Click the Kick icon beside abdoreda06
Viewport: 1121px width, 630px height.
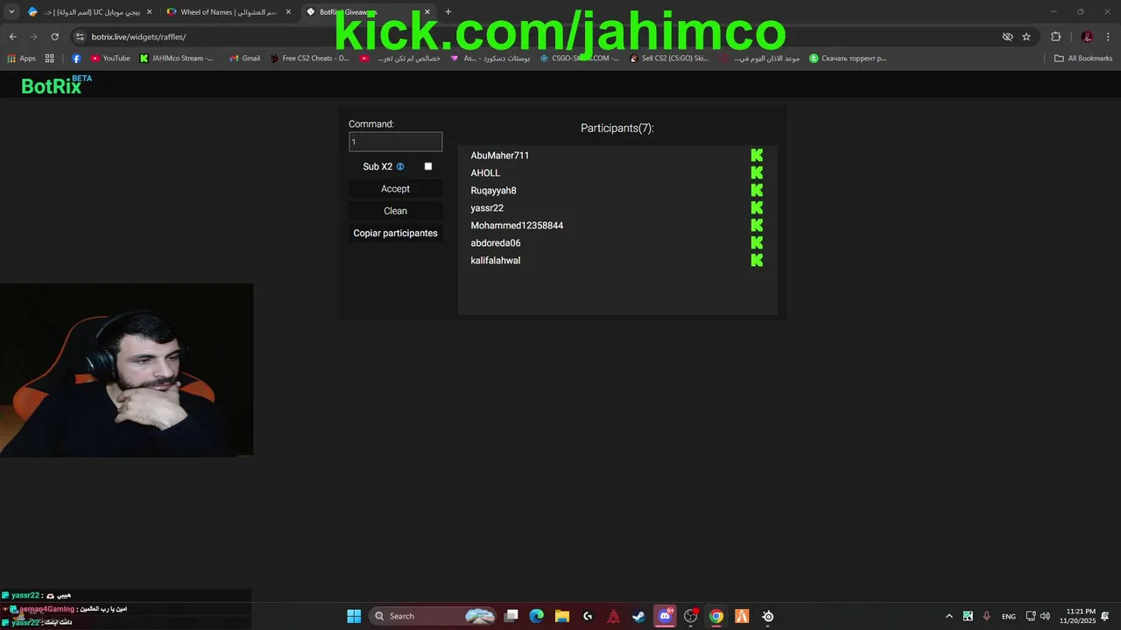(757, 242)
